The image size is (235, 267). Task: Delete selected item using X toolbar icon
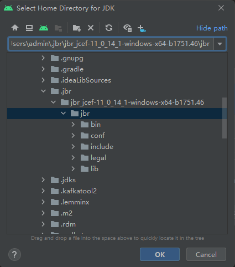pyautogui.click(x=91, y=28)
